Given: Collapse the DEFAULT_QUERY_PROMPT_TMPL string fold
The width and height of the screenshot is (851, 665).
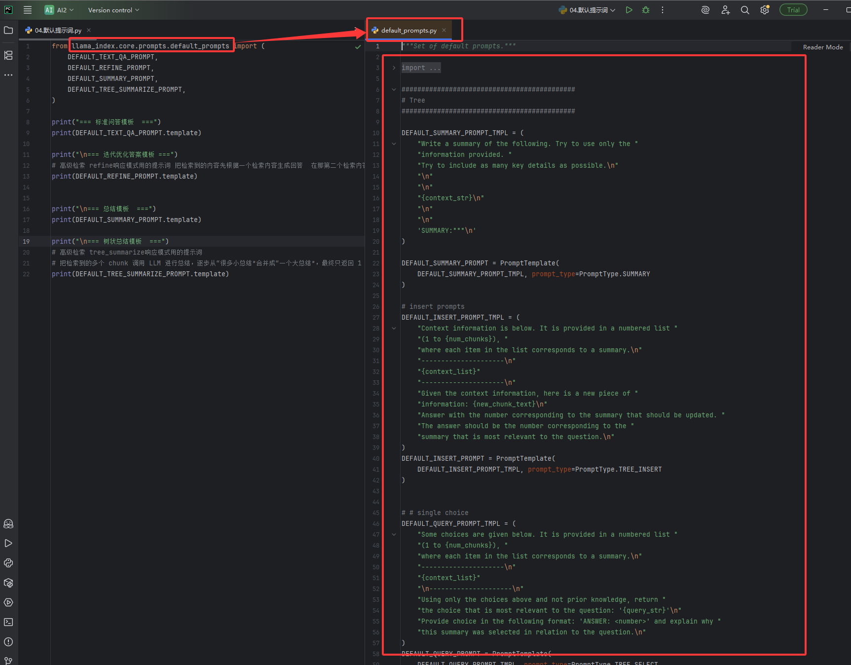Looking at the screenshot, I should pos(394,535).
